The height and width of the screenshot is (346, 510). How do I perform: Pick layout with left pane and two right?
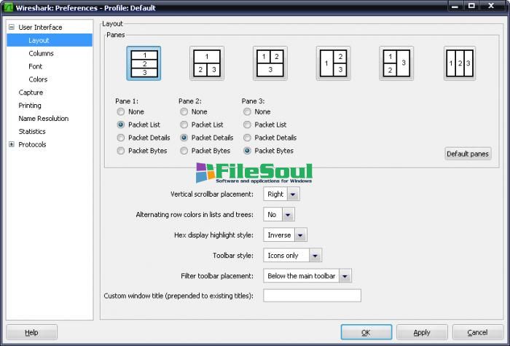tap(333, 63)
